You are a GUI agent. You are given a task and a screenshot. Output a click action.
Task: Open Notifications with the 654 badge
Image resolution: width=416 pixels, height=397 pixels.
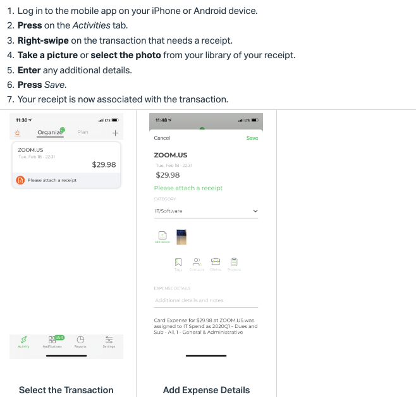(x=52, y=341)
